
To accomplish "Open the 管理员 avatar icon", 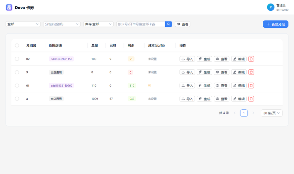I will pyautogui.click(x=270, y=7).
